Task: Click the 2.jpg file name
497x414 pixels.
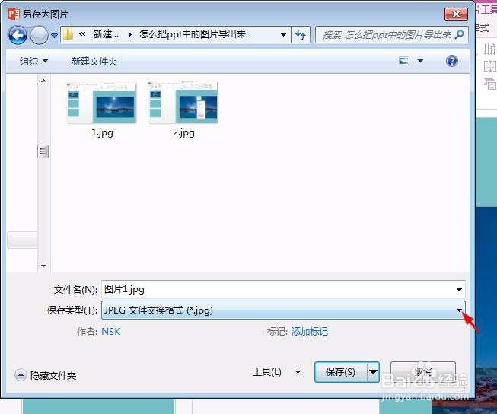Action: [183, 132]
